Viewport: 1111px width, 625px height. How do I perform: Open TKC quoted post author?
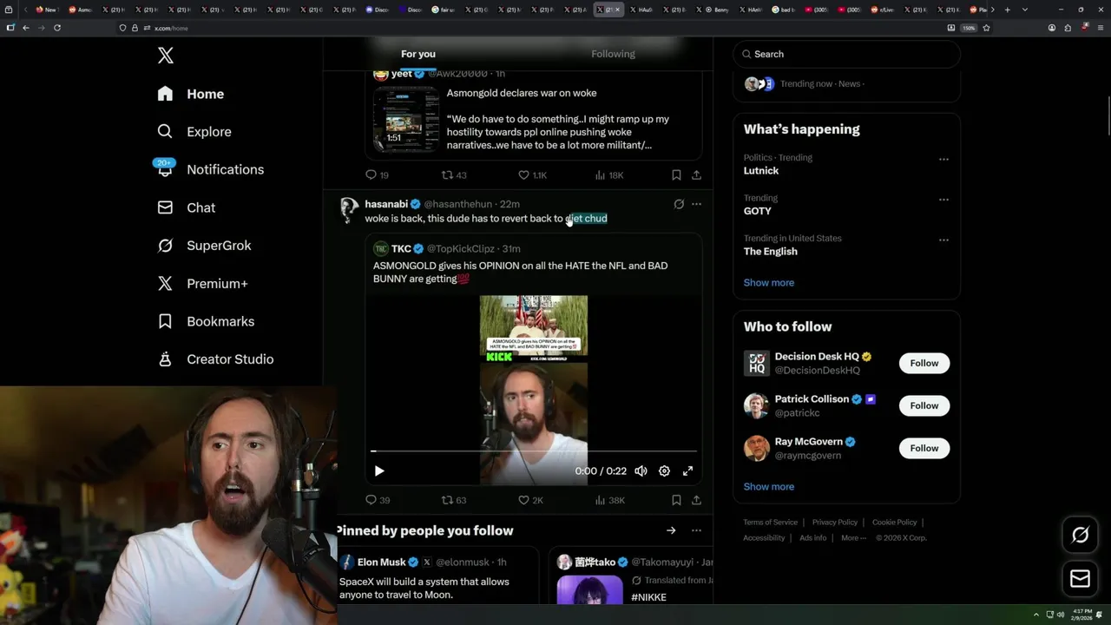[401, 248]
